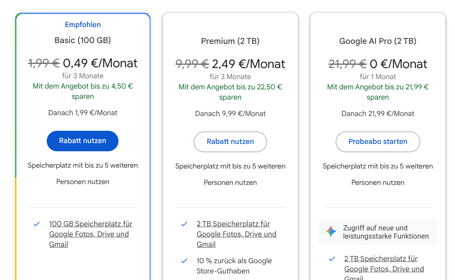Click checkmark beside 100 GB Speicherplatz
Image resolution: width=455 pixels, height=280 pixels.
(x=37, y=224)
